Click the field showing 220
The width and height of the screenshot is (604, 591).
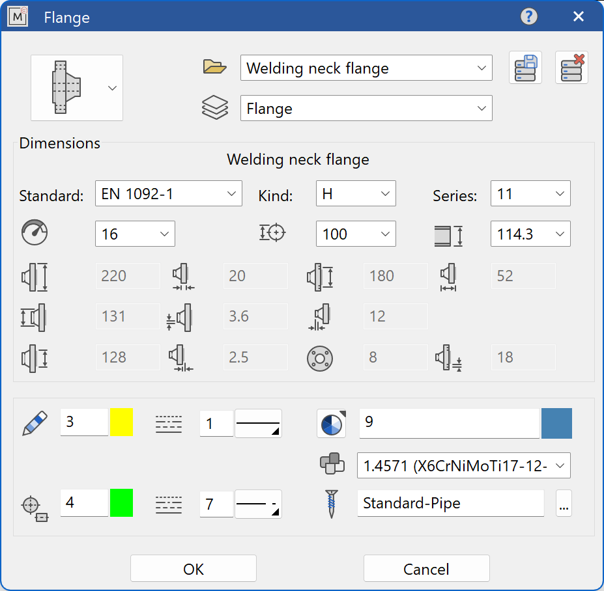click(128, 276)
